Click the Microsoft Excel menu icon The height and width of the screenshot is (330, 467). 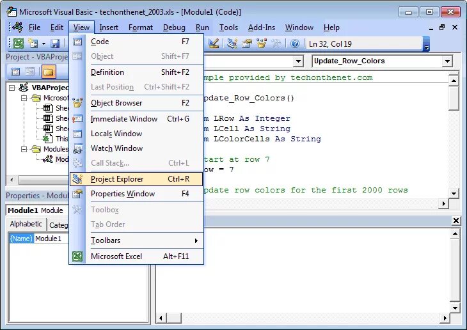point(77,256)
